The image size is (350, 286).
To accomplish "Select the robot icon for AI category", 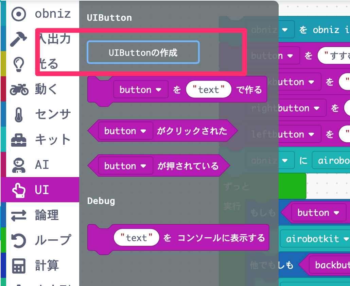I will (18, 164).
